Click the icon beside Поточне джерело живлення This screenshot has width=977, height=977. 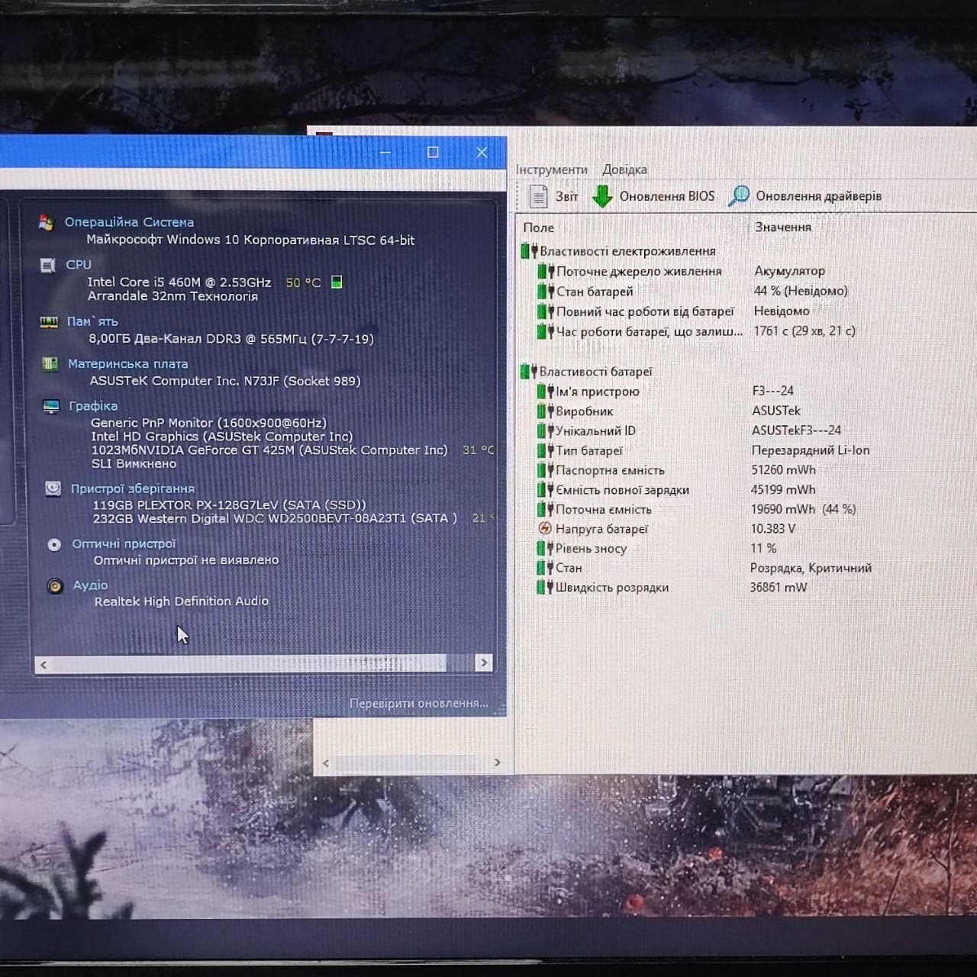pyautogui.click(x=546, y=271)
